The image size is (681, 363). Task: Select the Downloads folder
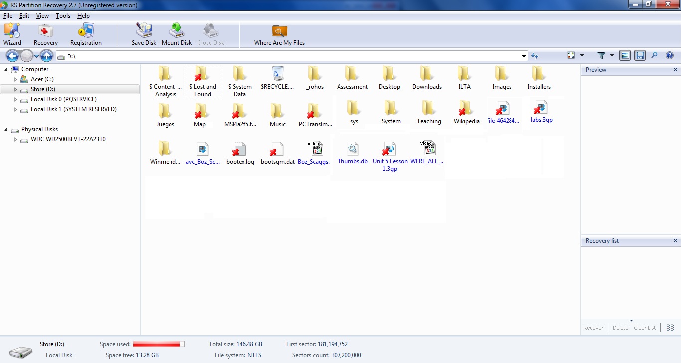(x=427, y=78)
